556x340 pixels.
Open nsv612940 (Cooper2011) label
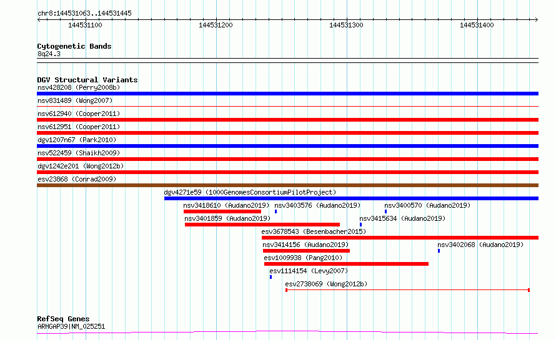[x=79, y=114]
